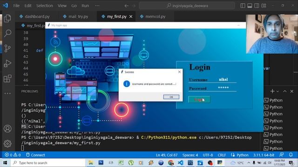The image size is (298, 167).
Task: Create a new terminal with plus icon
Action: pos(272,91)
